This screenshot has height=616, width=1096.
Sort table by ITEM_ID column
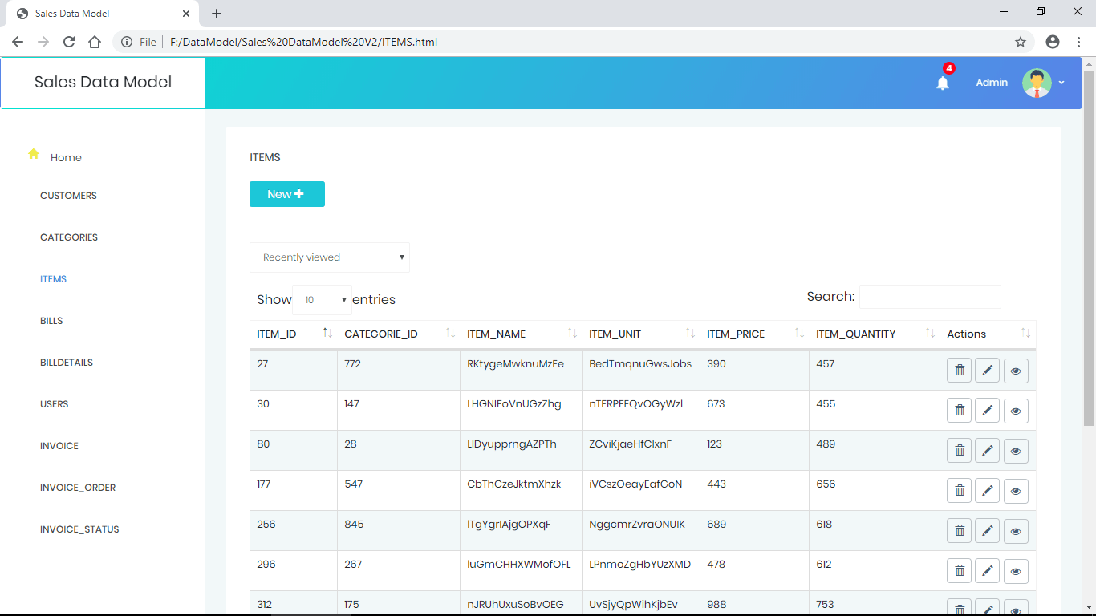point(294,334)
